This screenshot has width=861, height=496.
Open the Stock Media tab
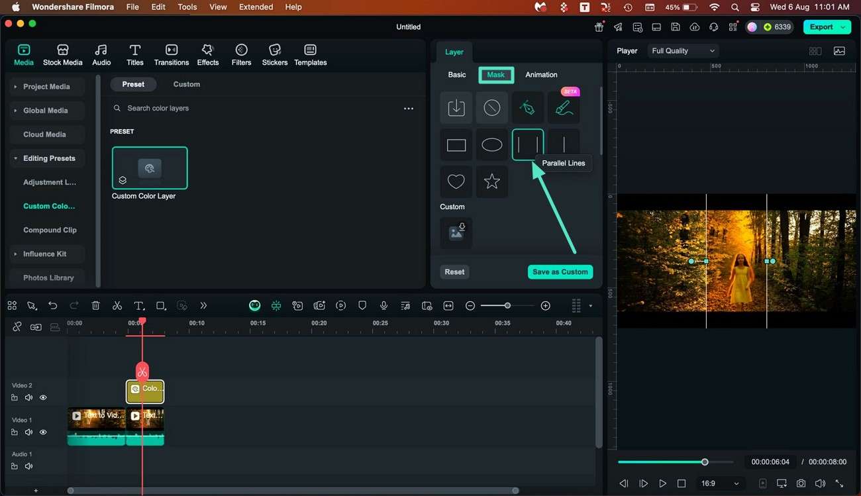click(x=63, y=55)
